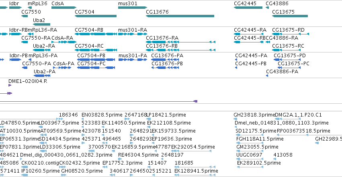Click EST EK289102.5prime
The width and height of the screenshot is (342, 177).
click(250, 167)
